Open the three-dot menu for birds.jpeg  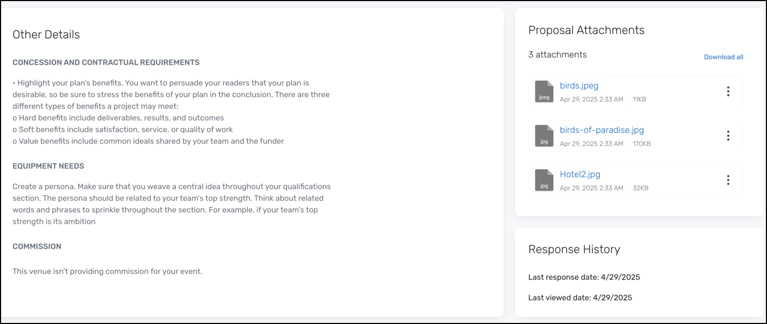tap(728, 92)
